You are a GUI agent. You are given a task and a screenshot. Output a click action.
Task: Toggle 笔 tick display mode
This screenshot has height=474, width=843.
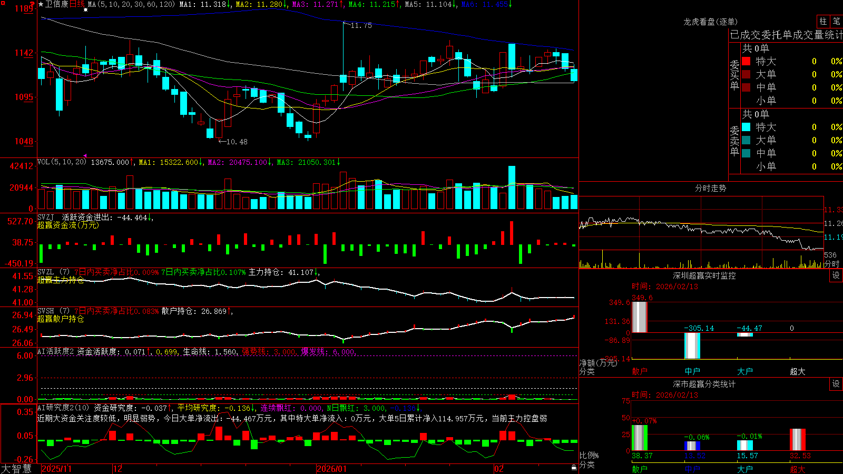coord(837,21)
